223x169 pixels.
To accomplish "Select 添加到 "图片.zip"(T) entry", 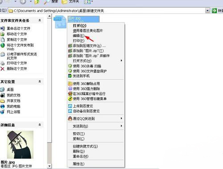I will [88, 51].
